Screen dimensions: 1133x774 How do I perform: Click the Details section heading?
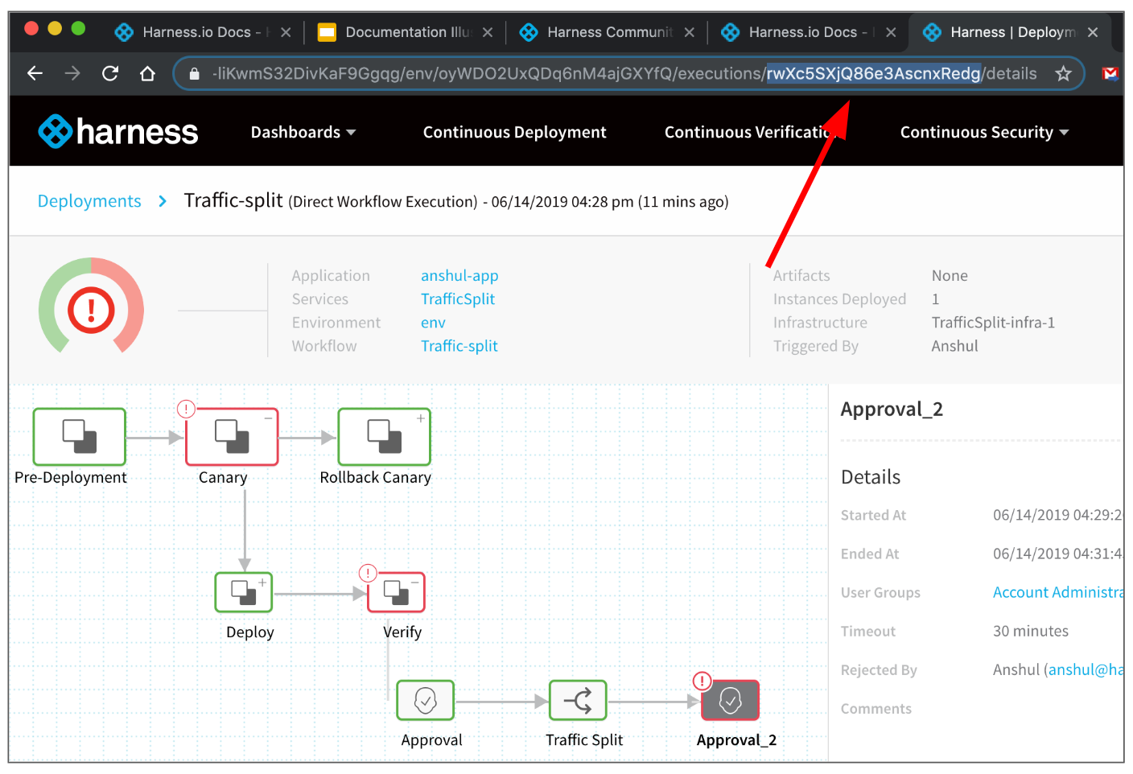(x=871, y=477)
